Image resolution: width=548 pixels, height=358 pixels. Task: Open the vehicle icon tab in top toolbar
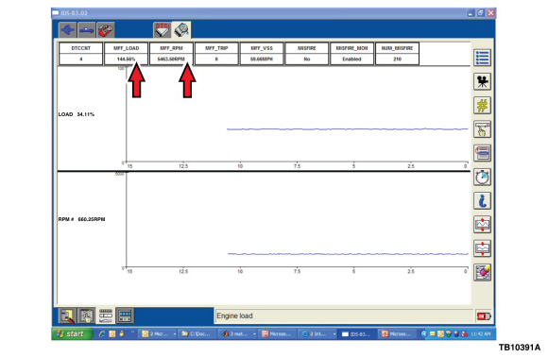[x=86, y=30]
